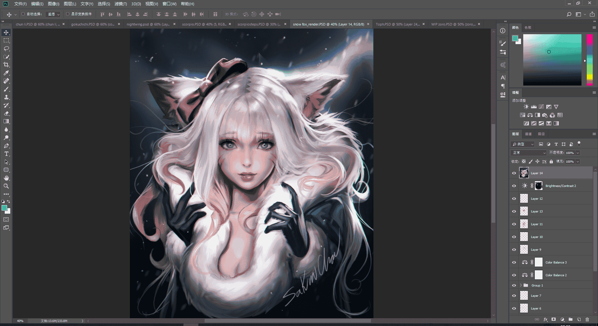The height and width of the screenshot is (326, 598).
Task: Open the fill 100% dropdown arrow
Action: pos(578,161)
